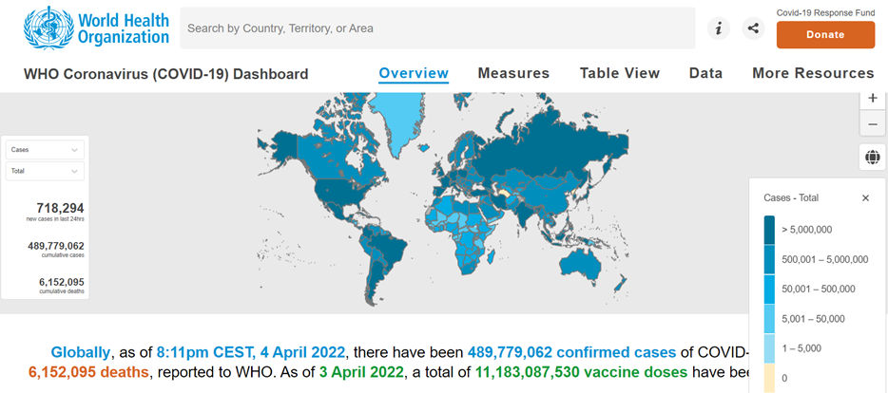Expand the Total dropdown selector

click(x=45, y=171)
